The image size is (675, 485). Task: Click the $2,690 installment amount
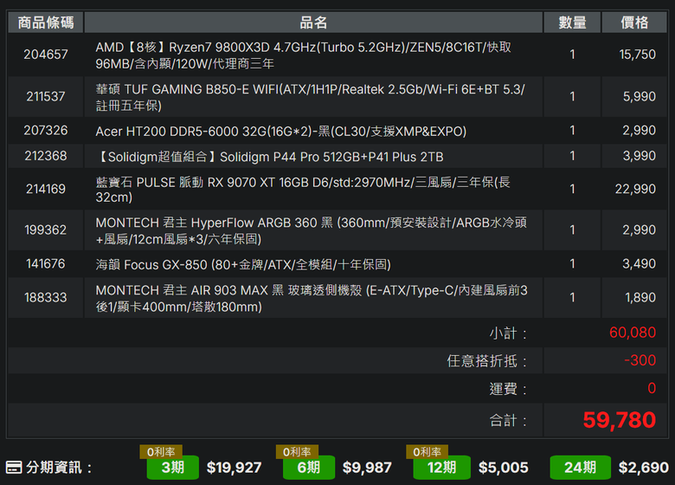(x=644, y=468)
